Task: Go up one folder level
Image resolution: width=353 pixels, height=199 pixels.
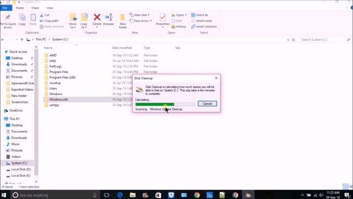Action: [22, 39]
